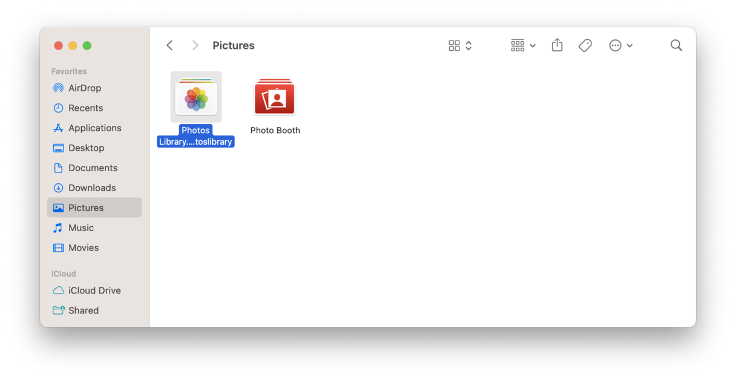This screenshot has height=380, width=736.
Task: Open Movies from the sidebar label
Action: pyautogui.click(x=84, y=247)
